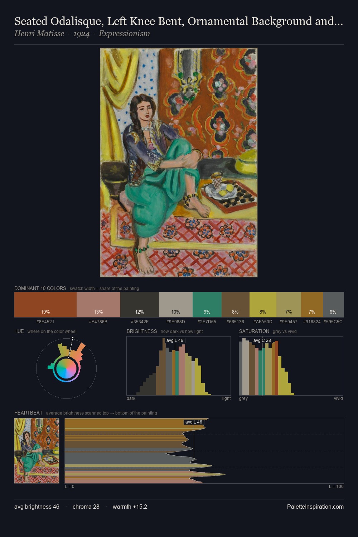
Task: Click the #916824 hex code label
Action: 312,322
